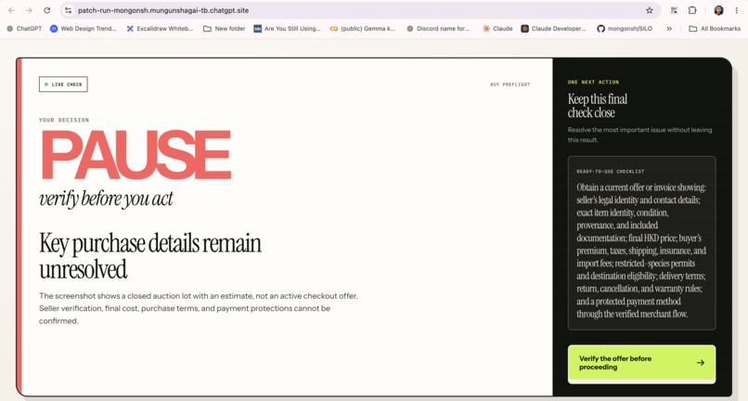
Task: Click the arrow icon on the Verify button
Action: tap(701, 363)
